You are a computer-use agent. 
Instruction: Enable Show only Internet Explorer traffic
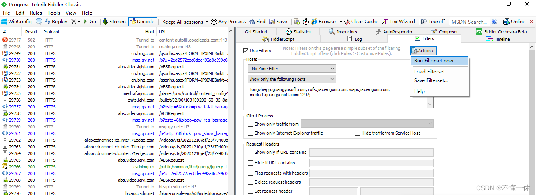[251, 133]
